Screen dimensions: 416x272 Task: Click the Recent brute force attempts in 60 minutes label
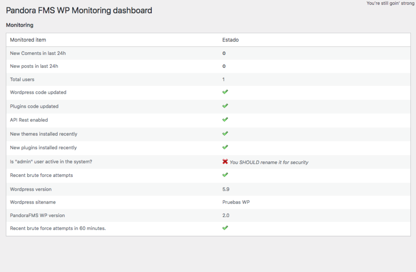tap(58, 228)
